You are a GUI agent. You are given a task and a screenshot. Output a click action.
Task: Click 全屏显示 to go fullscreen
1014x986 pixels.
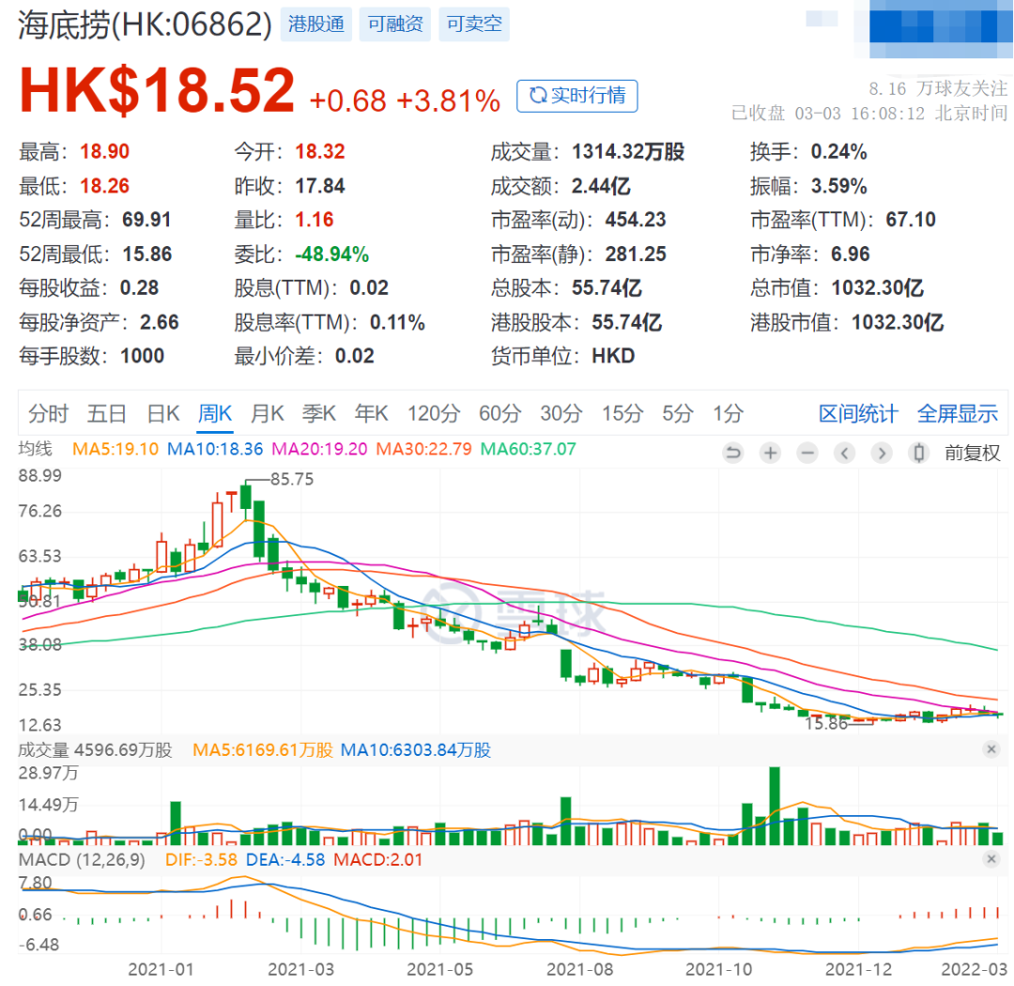tap(957, 413)
